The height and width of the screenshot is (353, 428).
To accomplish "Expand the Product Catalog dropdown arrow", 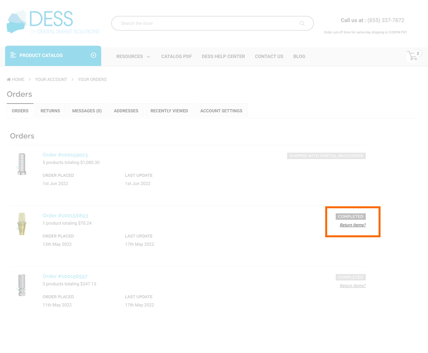I will tap(93, 55).
